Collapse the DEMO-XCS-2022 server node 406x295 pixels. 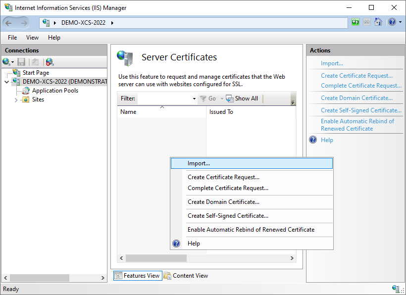[x=6, y=82]
